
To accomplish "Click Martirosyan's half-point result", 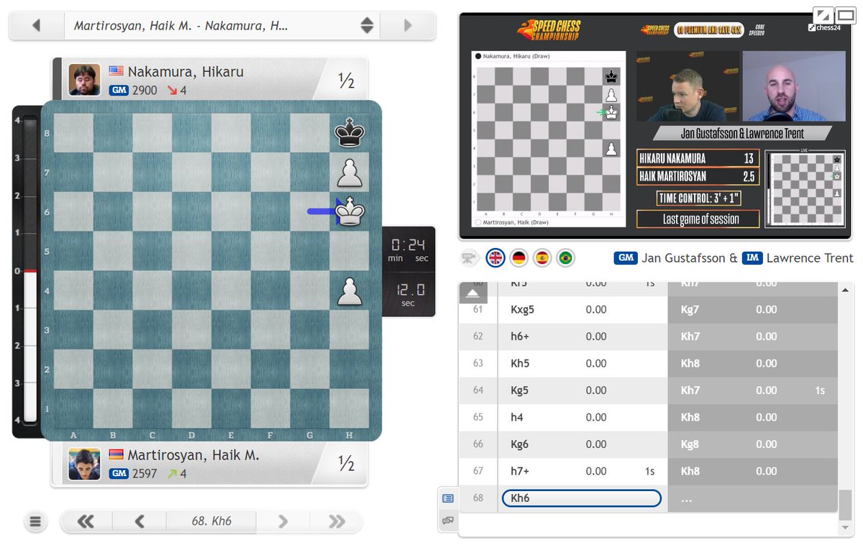I will click(x=346, y=464).
